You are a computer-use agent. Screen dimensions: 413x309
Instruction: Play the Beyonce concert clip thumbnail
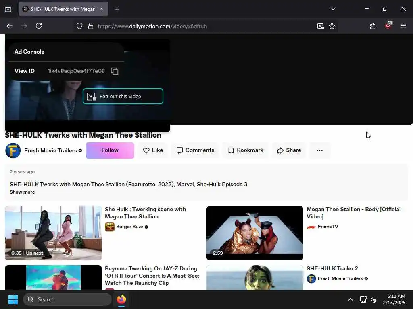53,278
